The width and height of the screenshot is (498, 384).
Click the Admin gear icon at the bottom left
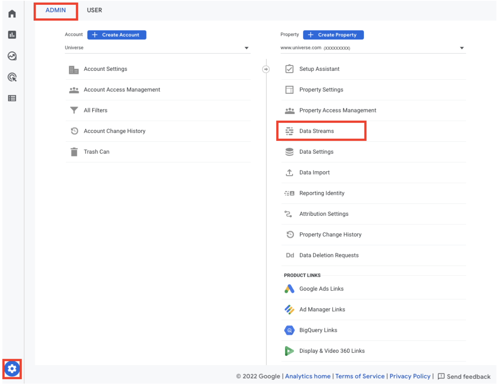pyautogui.click(x=12, y=369)
